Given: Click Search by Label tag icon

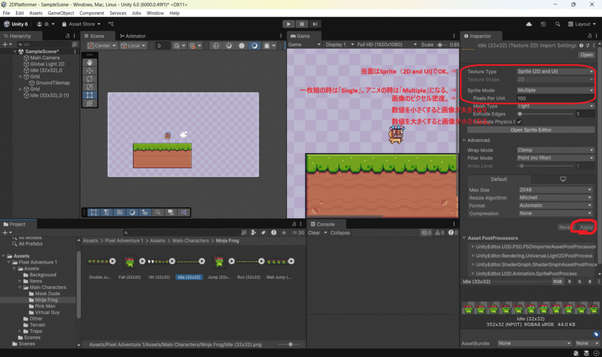Looking at the screenshot, I should [263, 233].
